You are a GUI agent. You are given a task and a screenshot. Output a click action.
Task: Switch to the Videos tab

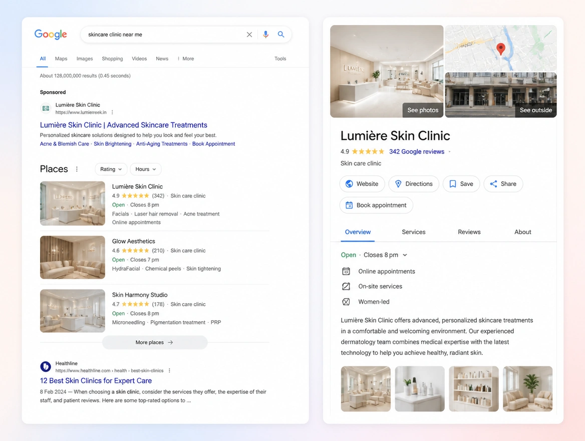point(139,59)
